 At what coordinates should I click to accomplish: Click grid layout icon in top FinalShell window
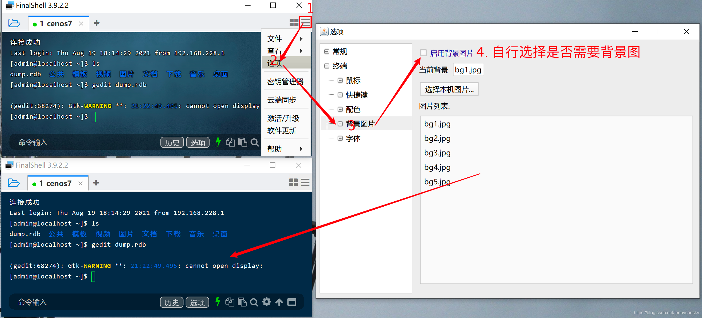(x=294, y=23)
